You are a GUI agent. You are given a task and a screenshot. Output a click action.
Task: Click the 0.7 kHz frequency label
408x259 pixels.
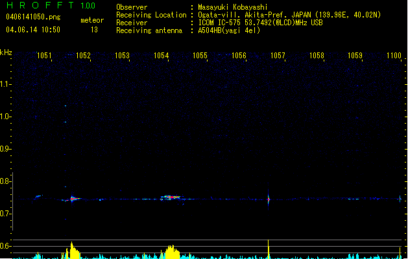click(x=5, y=214)
